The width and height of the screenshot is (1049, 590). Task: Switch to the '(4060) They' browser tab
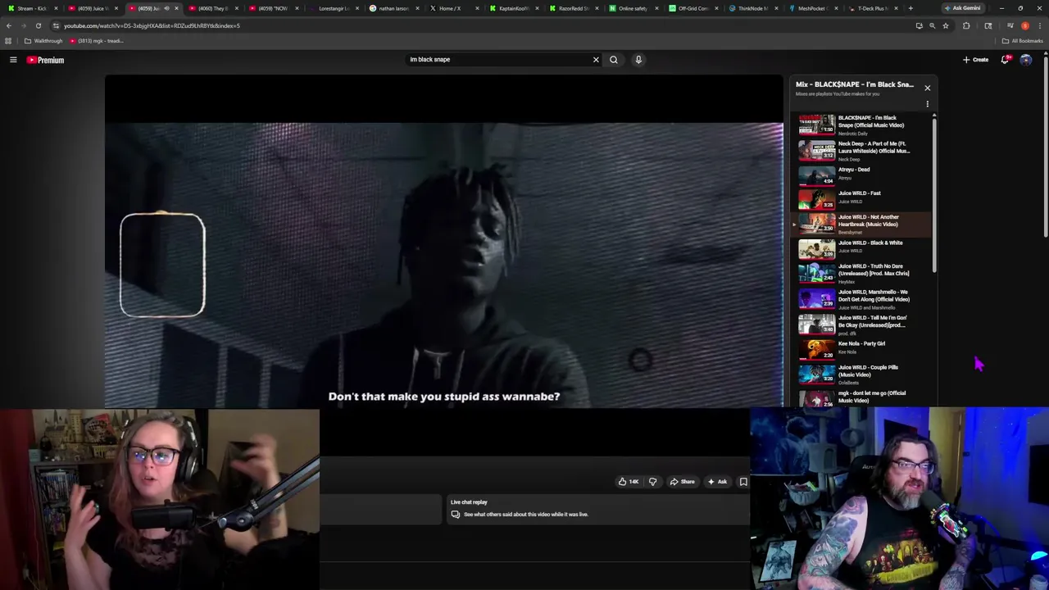point(212,8)
